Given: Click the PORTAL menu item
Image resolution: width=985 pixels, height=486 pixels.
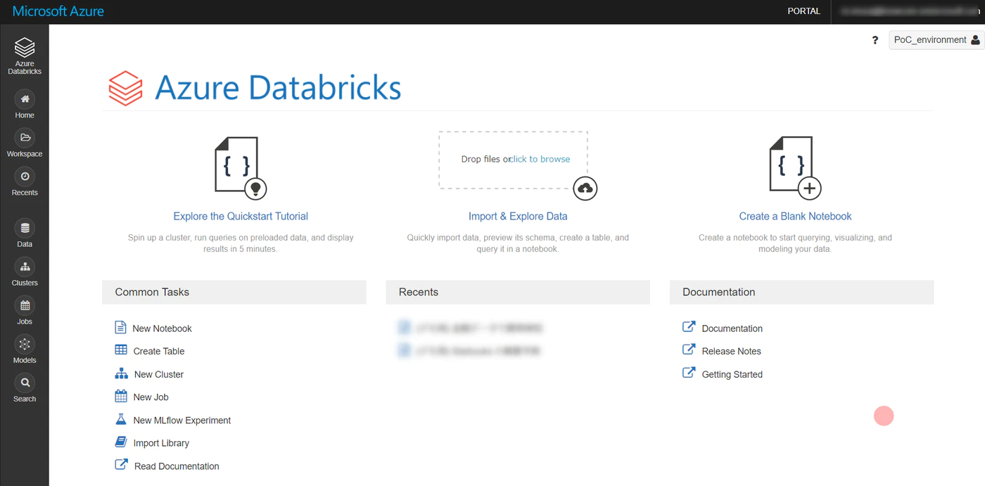Looking at the screenshot, I should (x=803, y=11).
